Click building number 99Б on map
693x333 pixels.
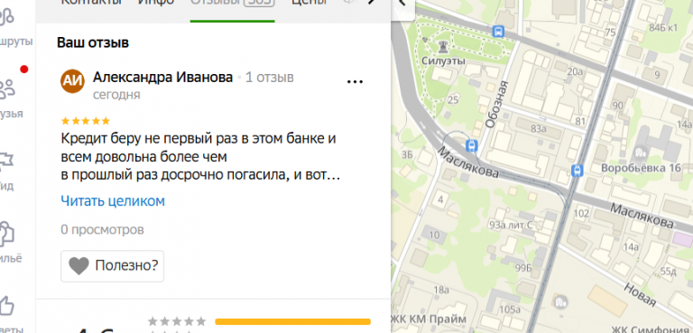pos(523,267)
